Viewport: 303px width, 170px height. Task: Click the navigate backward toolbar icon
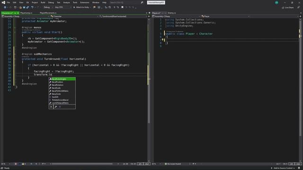pos(5,8)
